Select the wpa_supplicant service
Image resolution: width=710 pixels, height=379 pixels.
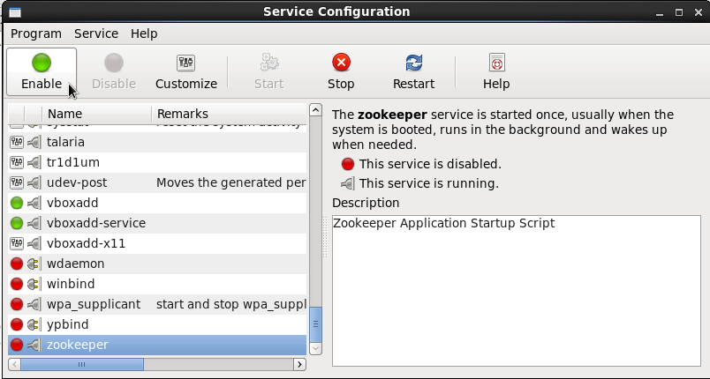(94, 304)
